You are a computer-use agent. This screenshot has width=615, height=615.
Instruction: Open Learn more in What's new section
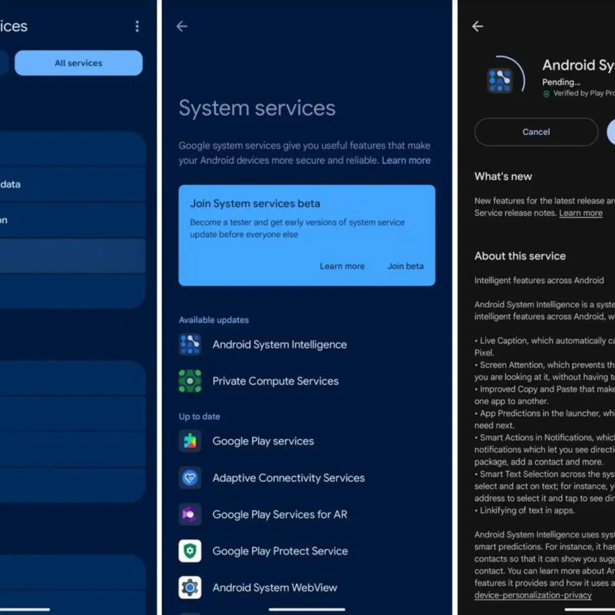pos(581,213)
